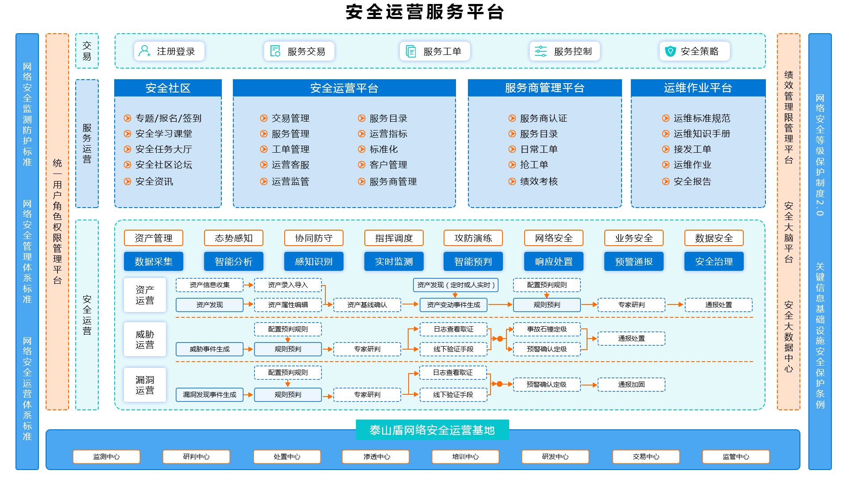The width and height of the screenshot is (850, 478).
Task: Click the user icon beside 注册登录
Action: (x=144, y=51)
